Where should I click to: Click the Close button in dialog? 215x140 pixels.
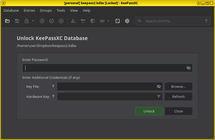click(x=179, y=111)
